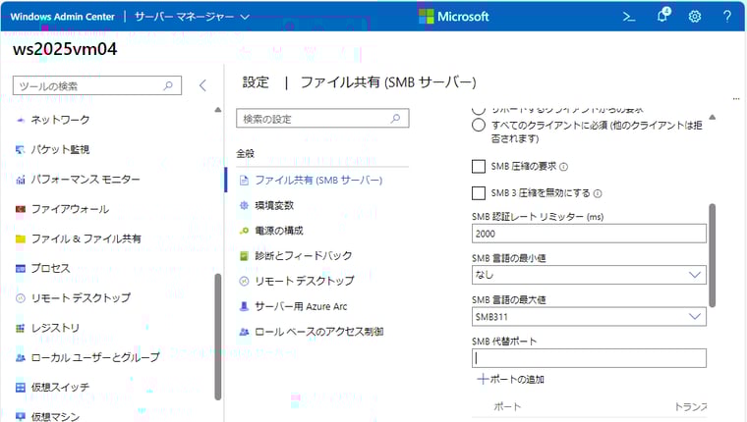Image resolution: width=747 pixels, height=422 pixels.
Task: Open the PowerShell console icon in header
Action: (629, 17)
